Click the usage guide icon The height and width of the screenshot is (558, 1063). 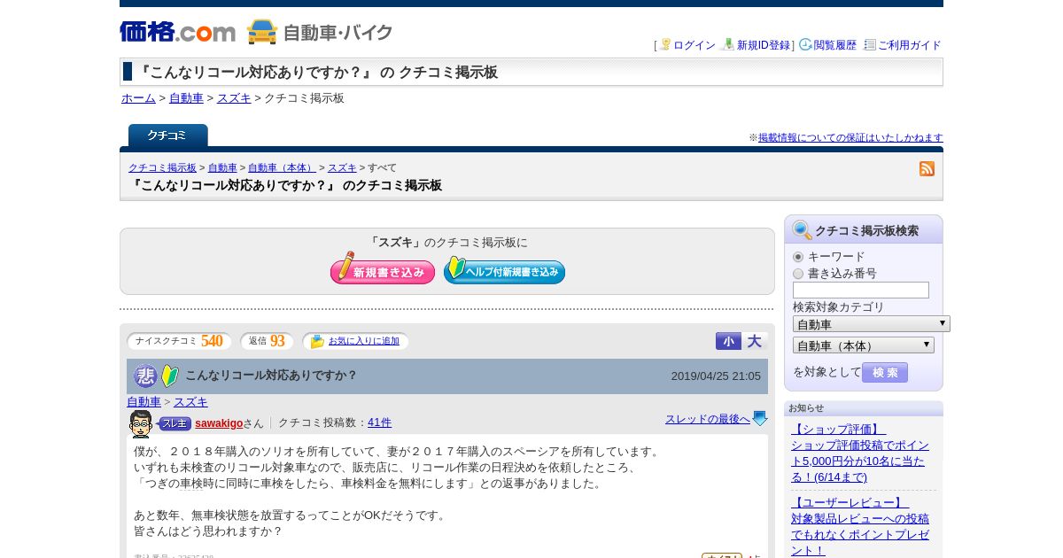(x=870, y=44)
